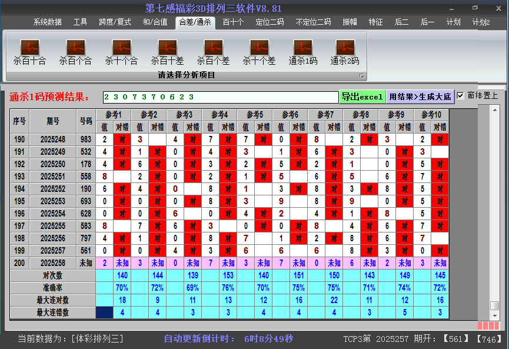Click the 参考5 column header

255,115
